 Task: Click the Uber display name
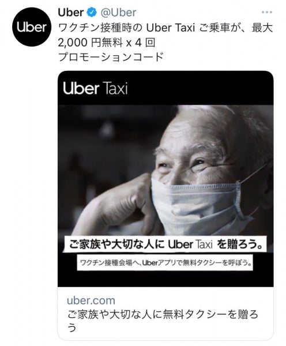pos(71,13)
